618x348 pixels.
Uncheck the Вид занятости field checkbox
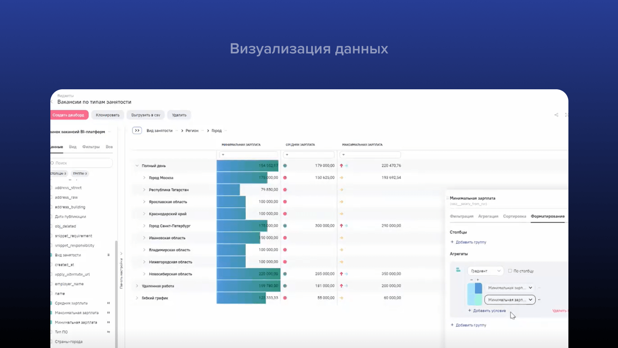click(51, 255)
